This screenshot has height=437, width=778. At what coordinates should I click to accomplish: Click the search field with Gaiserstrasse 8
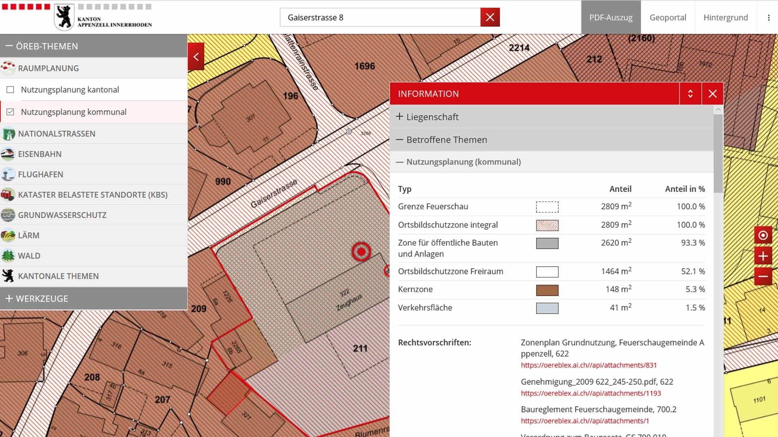[380, 17]
